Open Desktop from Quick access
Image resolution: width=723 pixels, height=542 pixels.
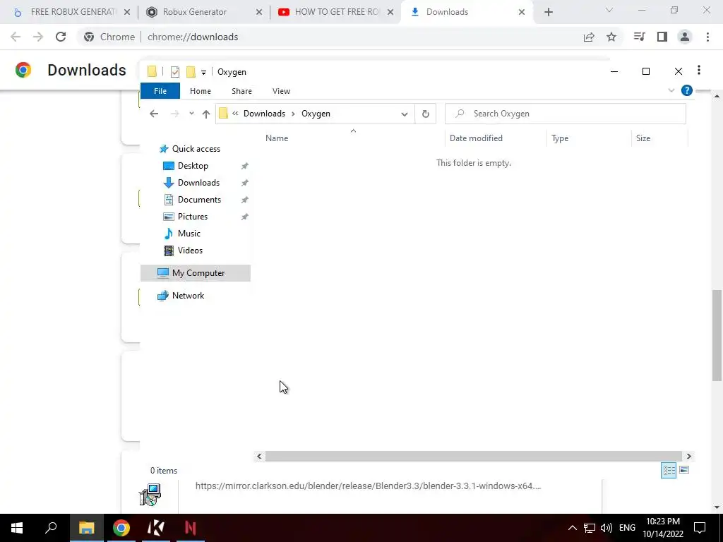(x=193, y=166)
